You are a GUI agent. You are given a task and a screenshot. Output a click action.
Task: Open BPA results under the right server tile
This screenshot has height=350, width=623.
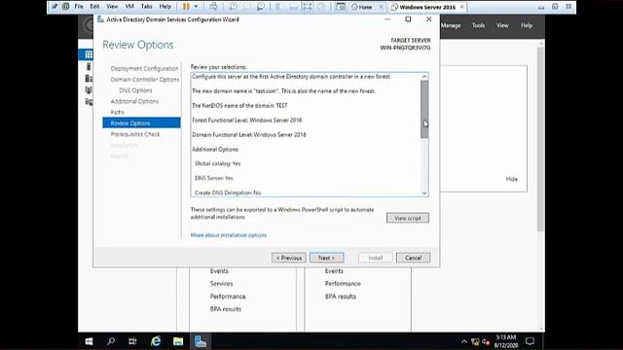click(341, 297)
